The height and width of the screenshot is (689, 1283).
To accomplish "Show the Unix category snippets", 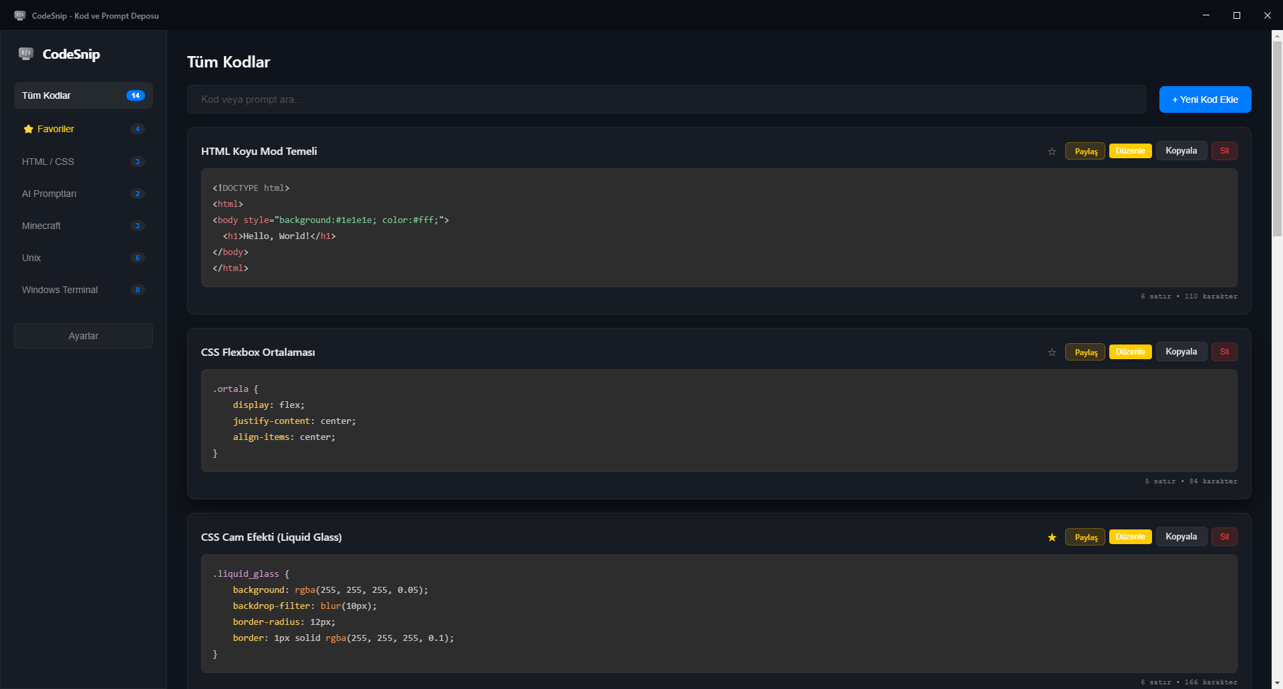I will pos(84,258).
